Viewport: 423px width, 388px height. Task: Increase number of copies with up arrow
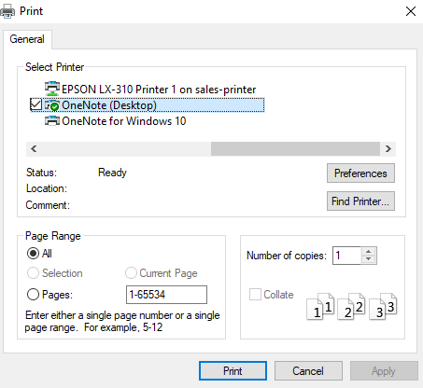[369, 252]
